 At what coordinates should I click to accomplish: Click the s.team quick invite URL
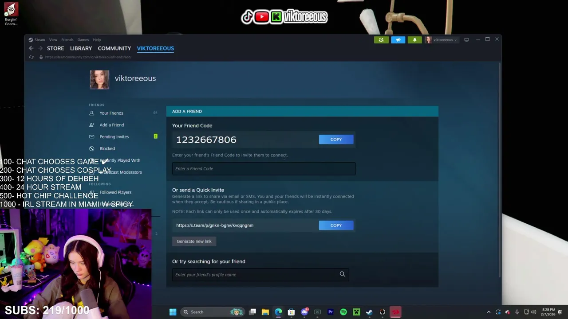tap(215, 226)
